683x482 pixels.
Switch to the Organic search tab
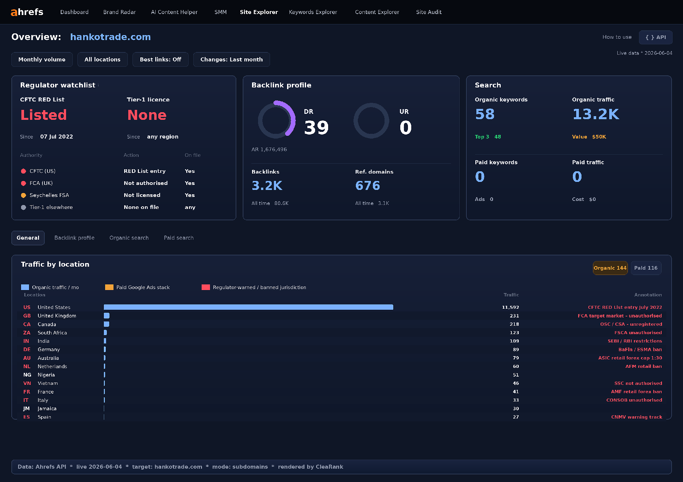[129, 238]
